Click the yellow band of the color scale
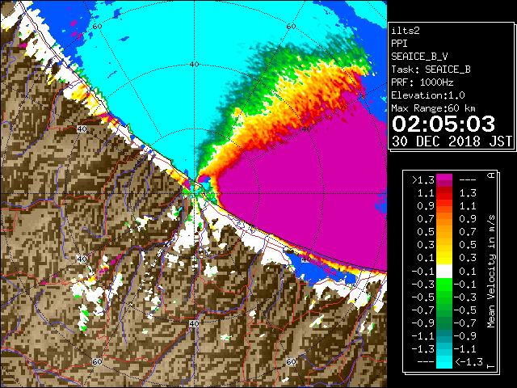517x388 pixels. coord(444,257)
